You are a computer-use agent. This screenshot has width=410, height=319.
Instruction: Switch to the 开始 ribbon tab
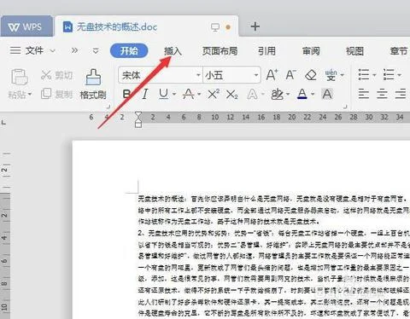pos(129,50)
